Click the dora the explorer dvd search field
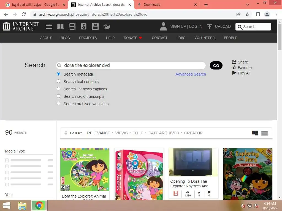282x211 pixels. pos(131,65)
